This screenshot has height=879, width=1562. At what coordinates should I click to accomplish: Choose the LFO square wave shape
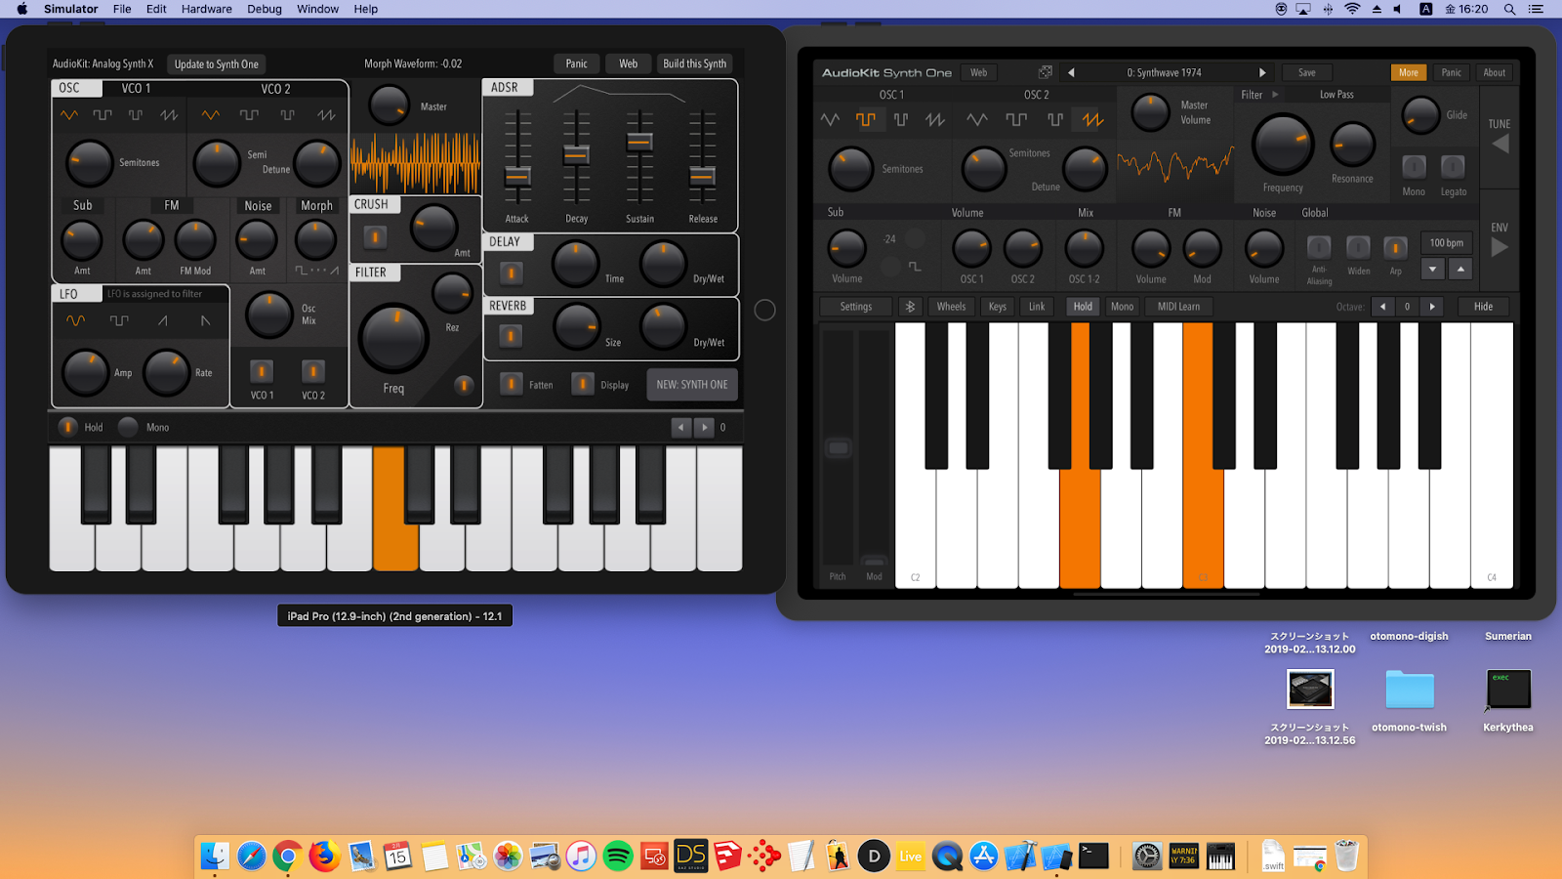(x=119, y=320)
